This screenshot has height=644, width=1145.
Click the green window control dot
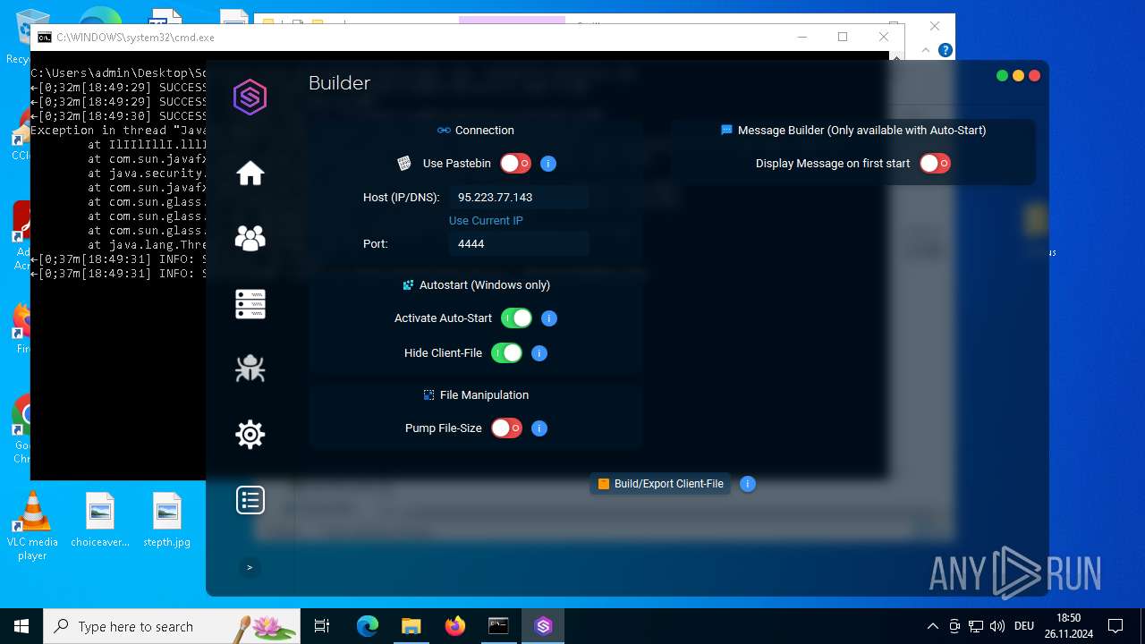1002,76
